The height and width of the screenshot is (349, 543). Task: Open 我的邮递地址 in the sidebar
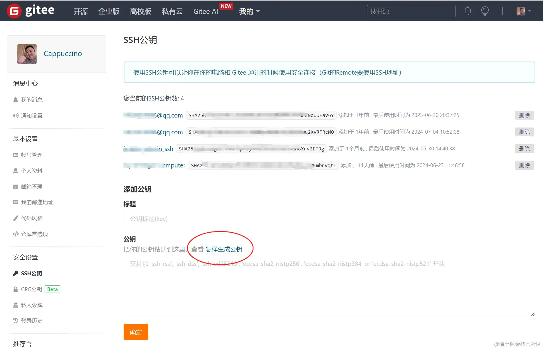(37, 202)
